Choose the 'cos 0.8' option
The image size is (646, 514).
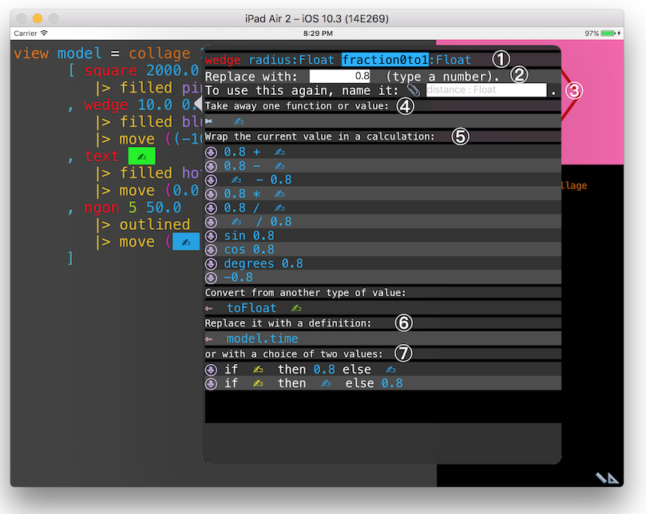[383, 250]
